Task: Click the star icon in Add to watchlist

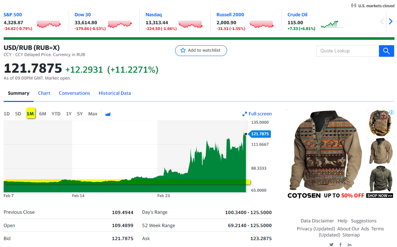Action: pyautogui.click(x=183, y=51)
